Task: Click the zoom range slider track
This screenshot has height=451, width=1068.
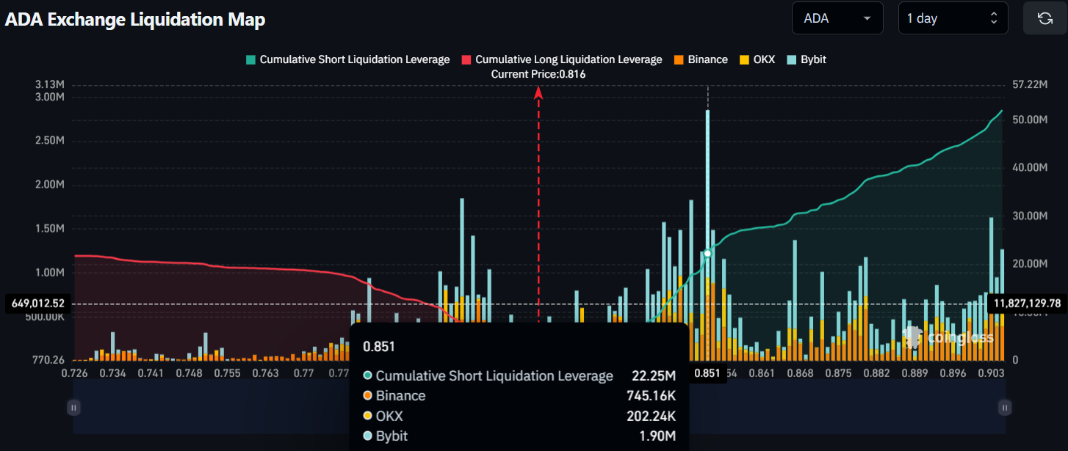Action: pos(539,406)
